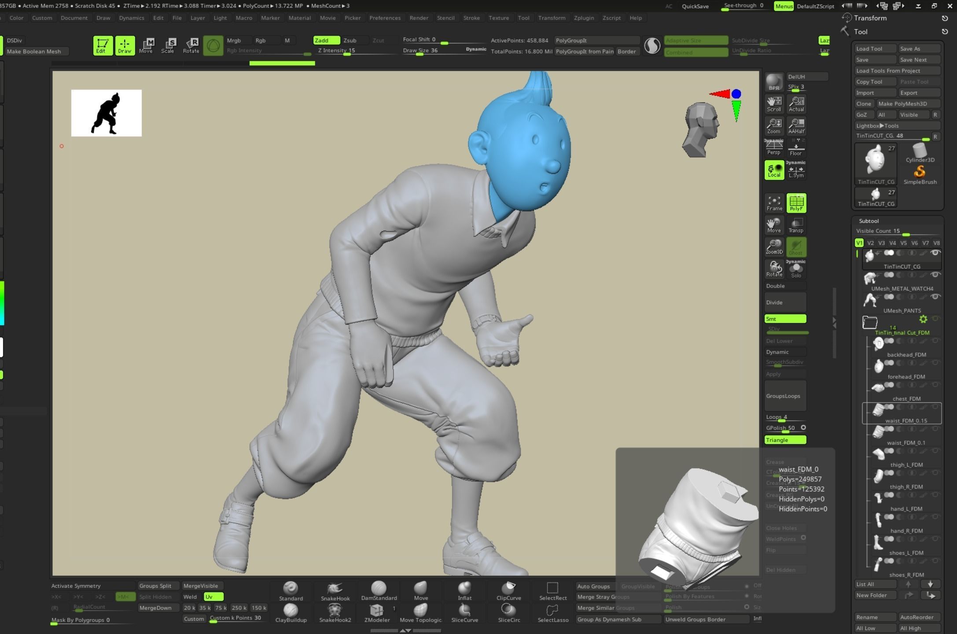Screen dimensions: 957x634
Task: Click the Frame mesh icon
Action: pyautogui.click(x=774, y=203)
